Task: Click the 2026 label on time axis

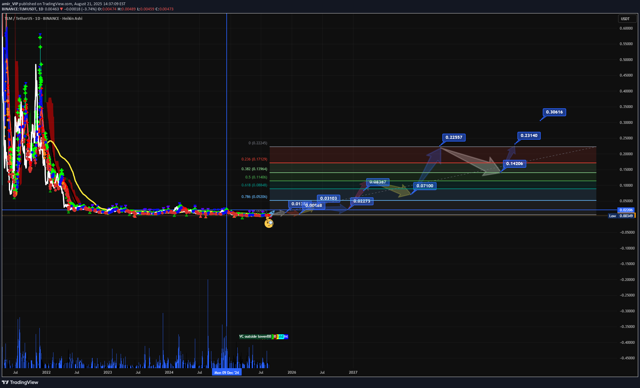Action: coord(292,372)
